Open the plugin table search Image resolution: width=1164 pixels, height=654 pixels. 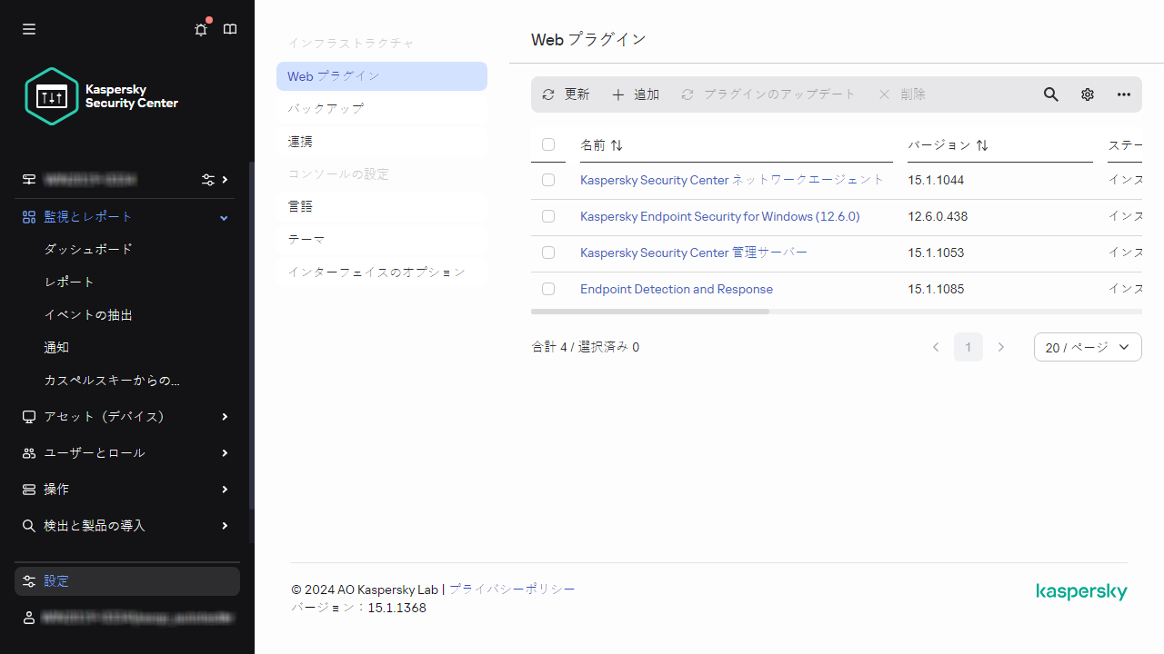[x=1050, y=94]
